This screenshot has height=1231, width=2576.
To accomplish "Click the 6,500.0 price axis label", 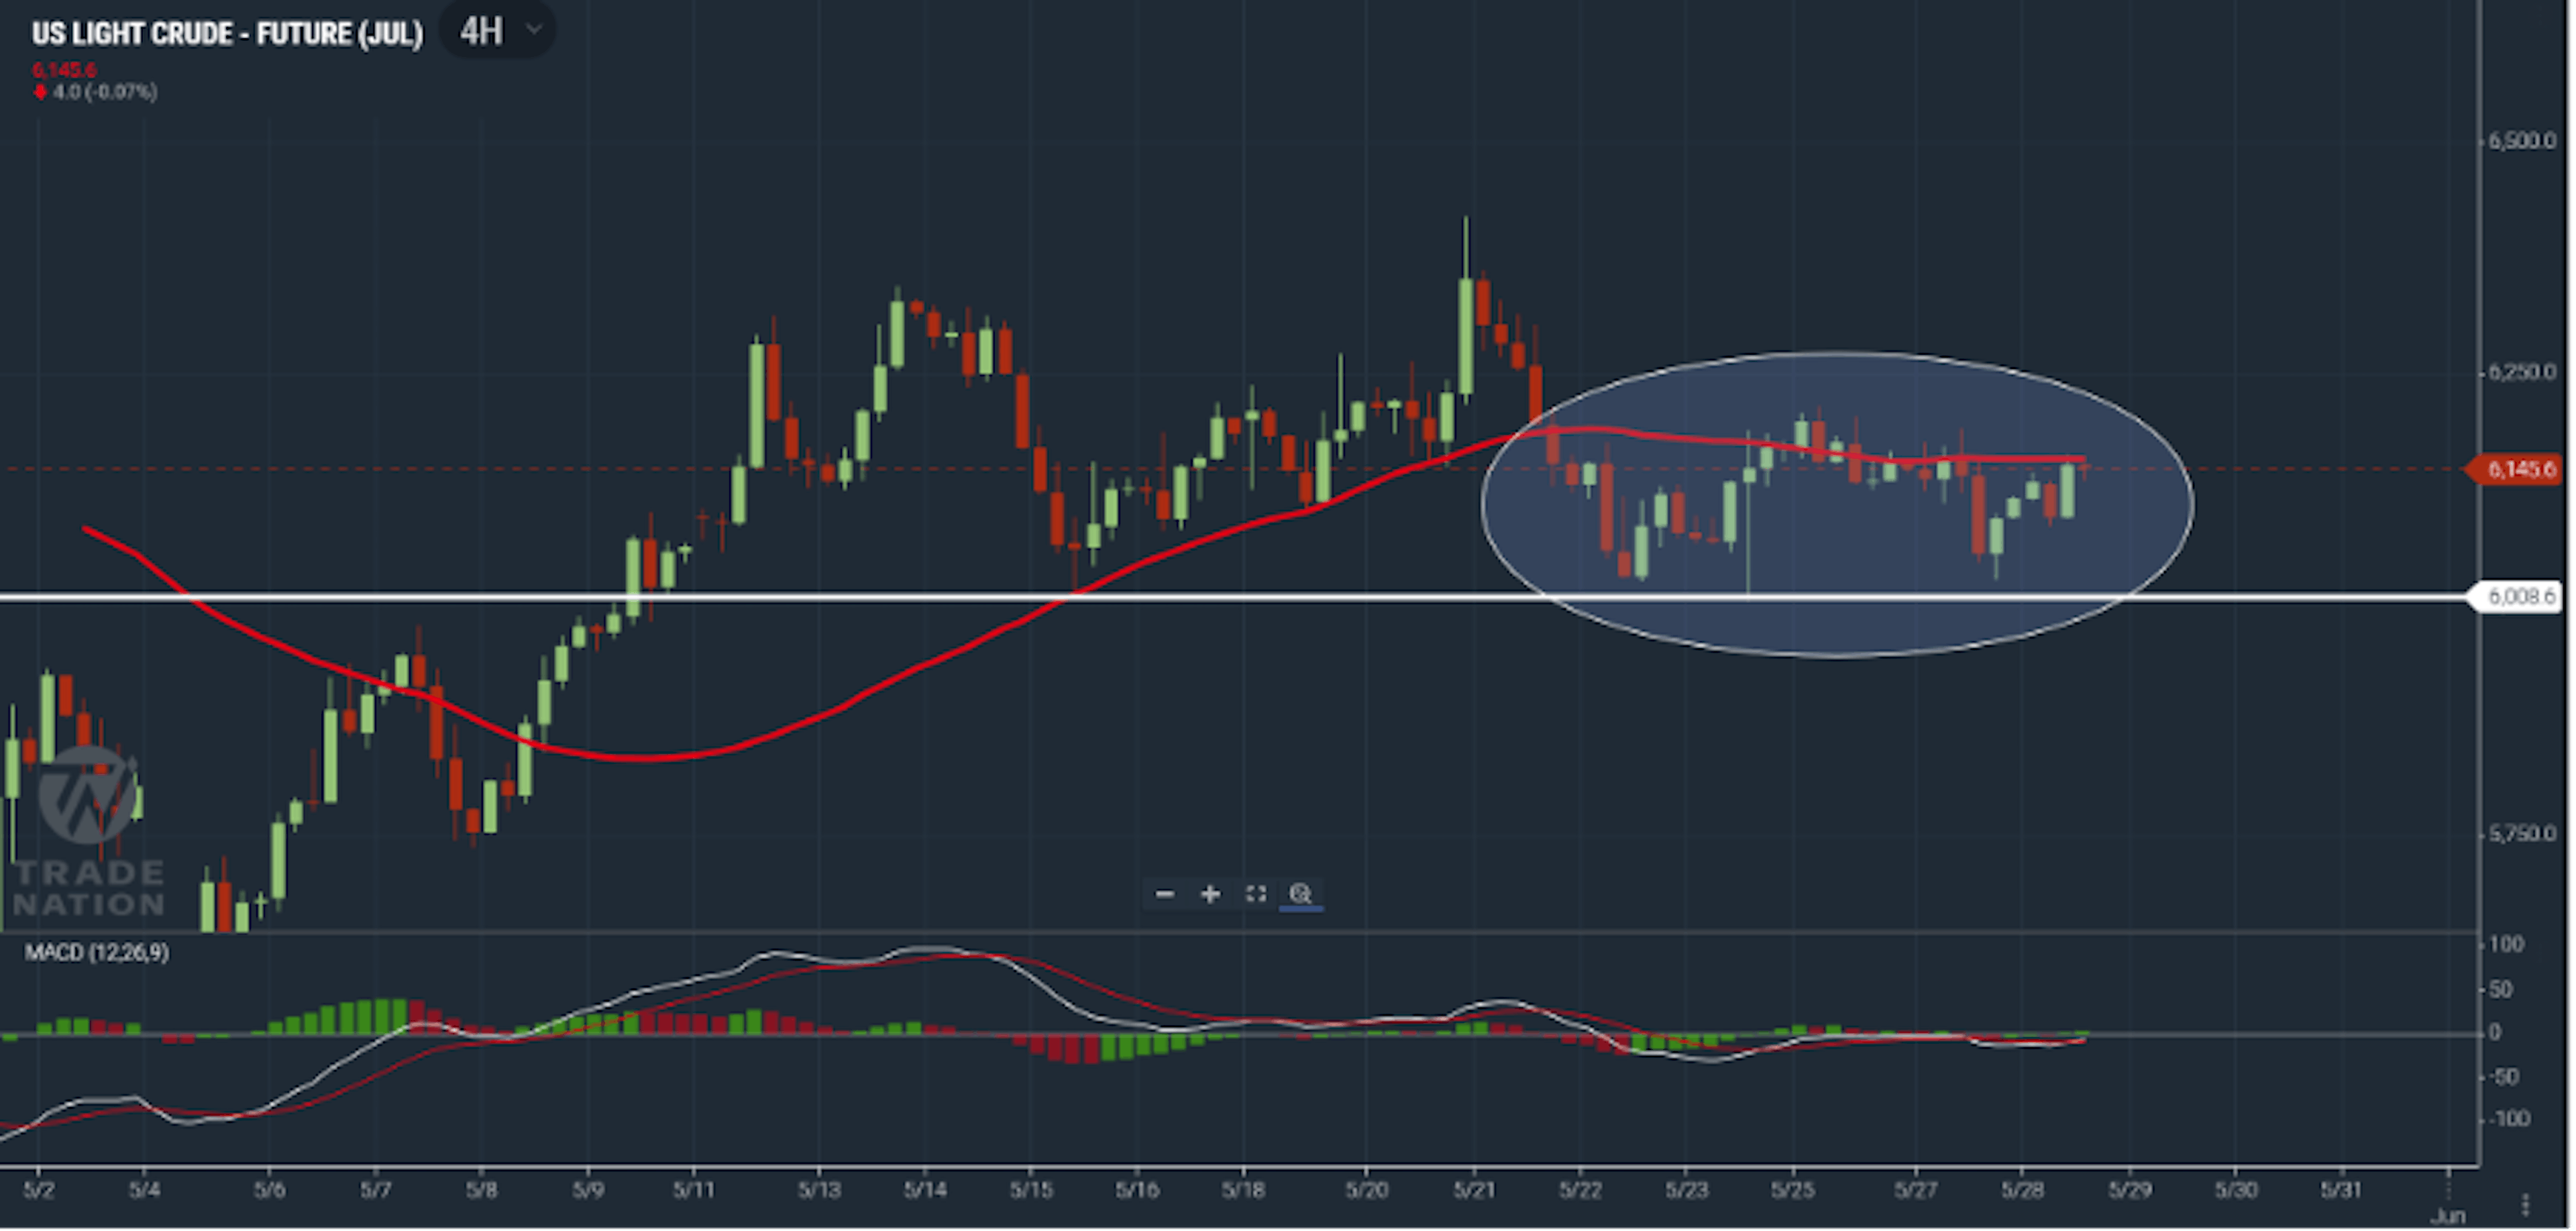I will coord(2521,141).
